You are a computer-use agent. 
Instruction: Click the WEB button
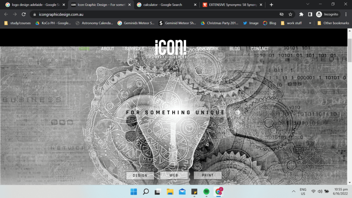[174, 175]
